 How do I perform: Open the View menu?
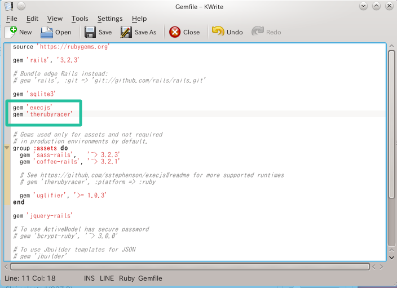(55, 19)
